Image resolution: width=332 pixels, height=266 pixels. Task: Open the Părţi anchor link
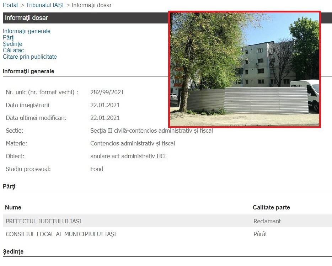[9, 37]
